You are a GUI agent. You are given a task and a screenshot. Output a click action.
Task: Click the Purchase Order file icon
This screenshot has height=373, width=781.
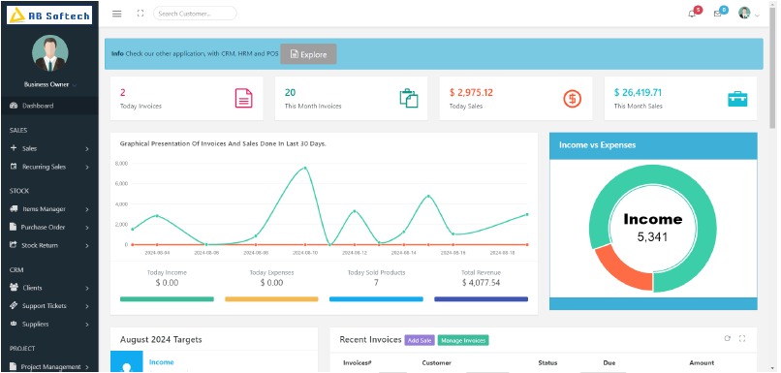(x=14, y=227)
